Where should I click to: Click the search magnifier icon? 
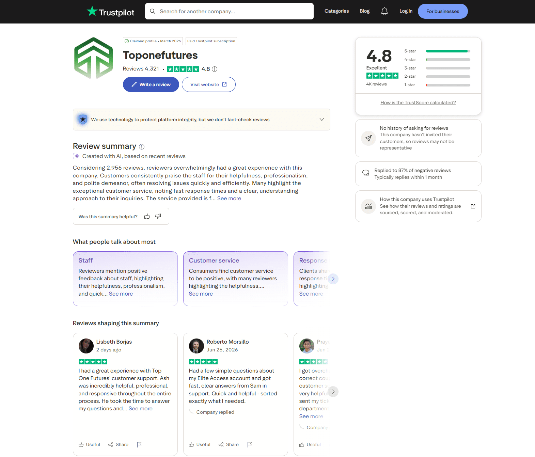point(153,11)
